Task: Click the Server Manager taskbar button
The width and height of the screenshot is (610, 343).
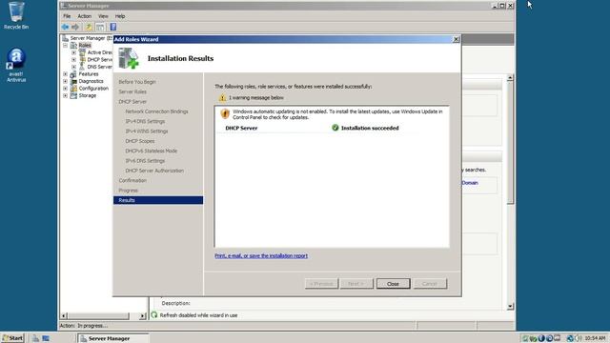Action: coord(112,338)
